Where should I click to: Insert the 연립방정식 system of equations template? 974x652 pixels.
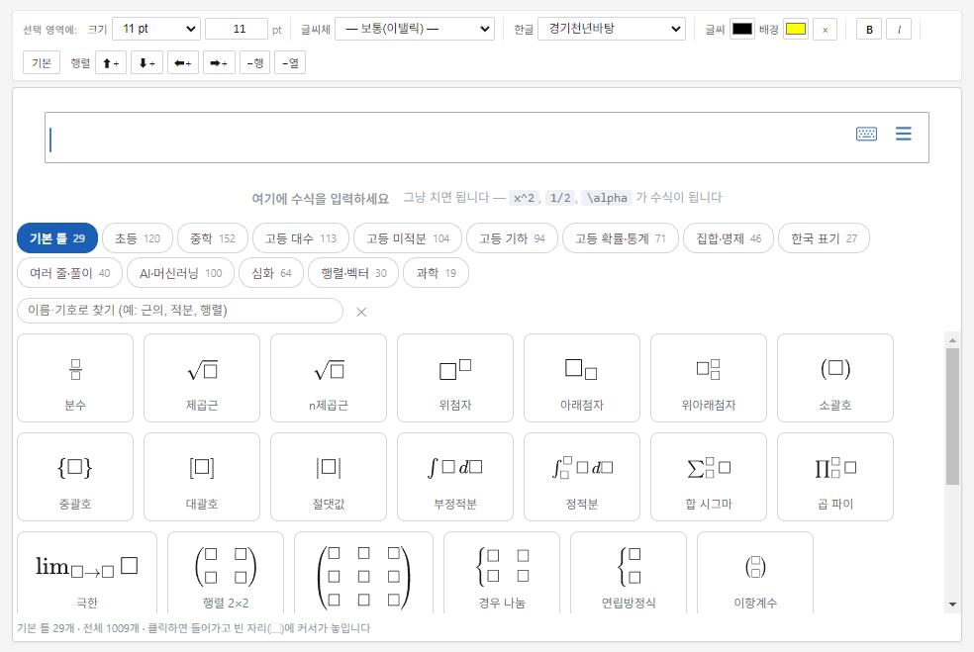[x=629, y=573]
